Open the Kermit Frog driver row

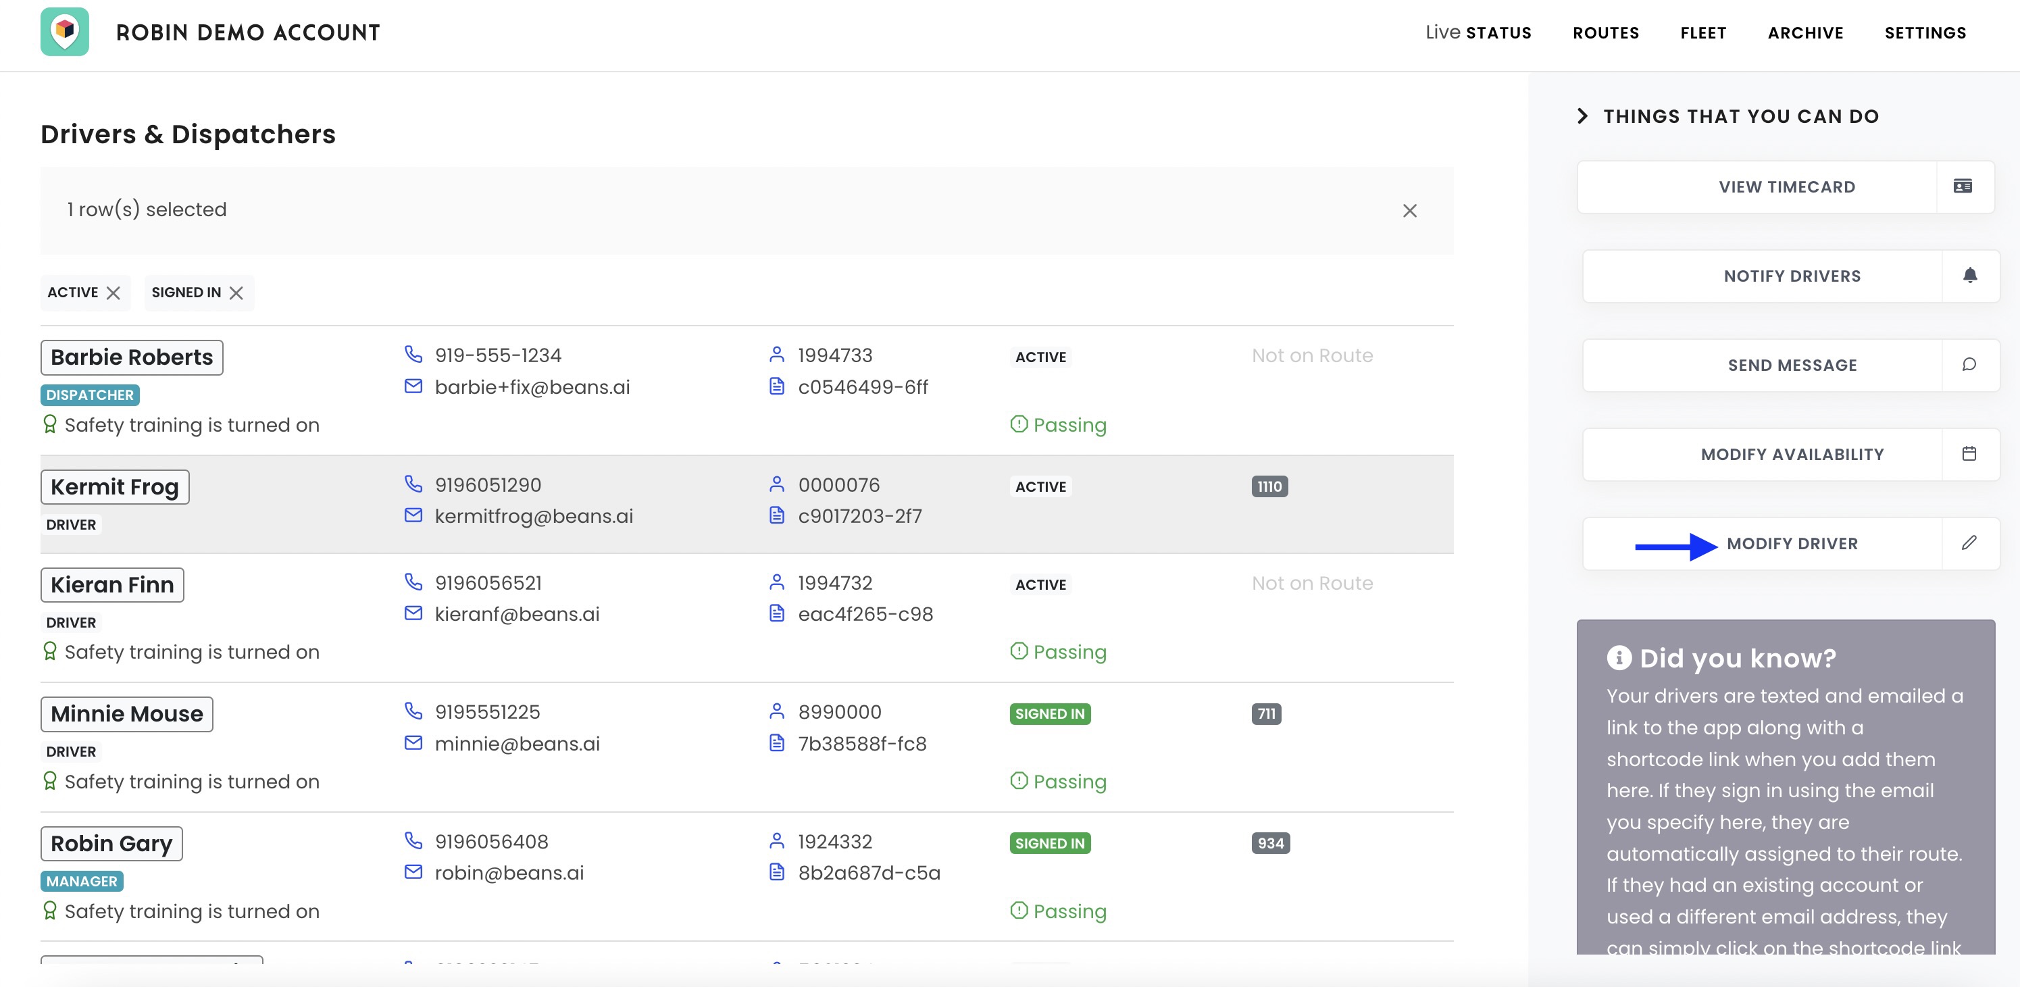click(114, 487)
